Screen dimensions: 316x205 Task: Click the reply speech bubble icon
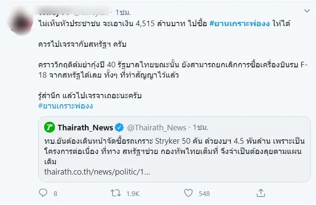click(42, 193)
